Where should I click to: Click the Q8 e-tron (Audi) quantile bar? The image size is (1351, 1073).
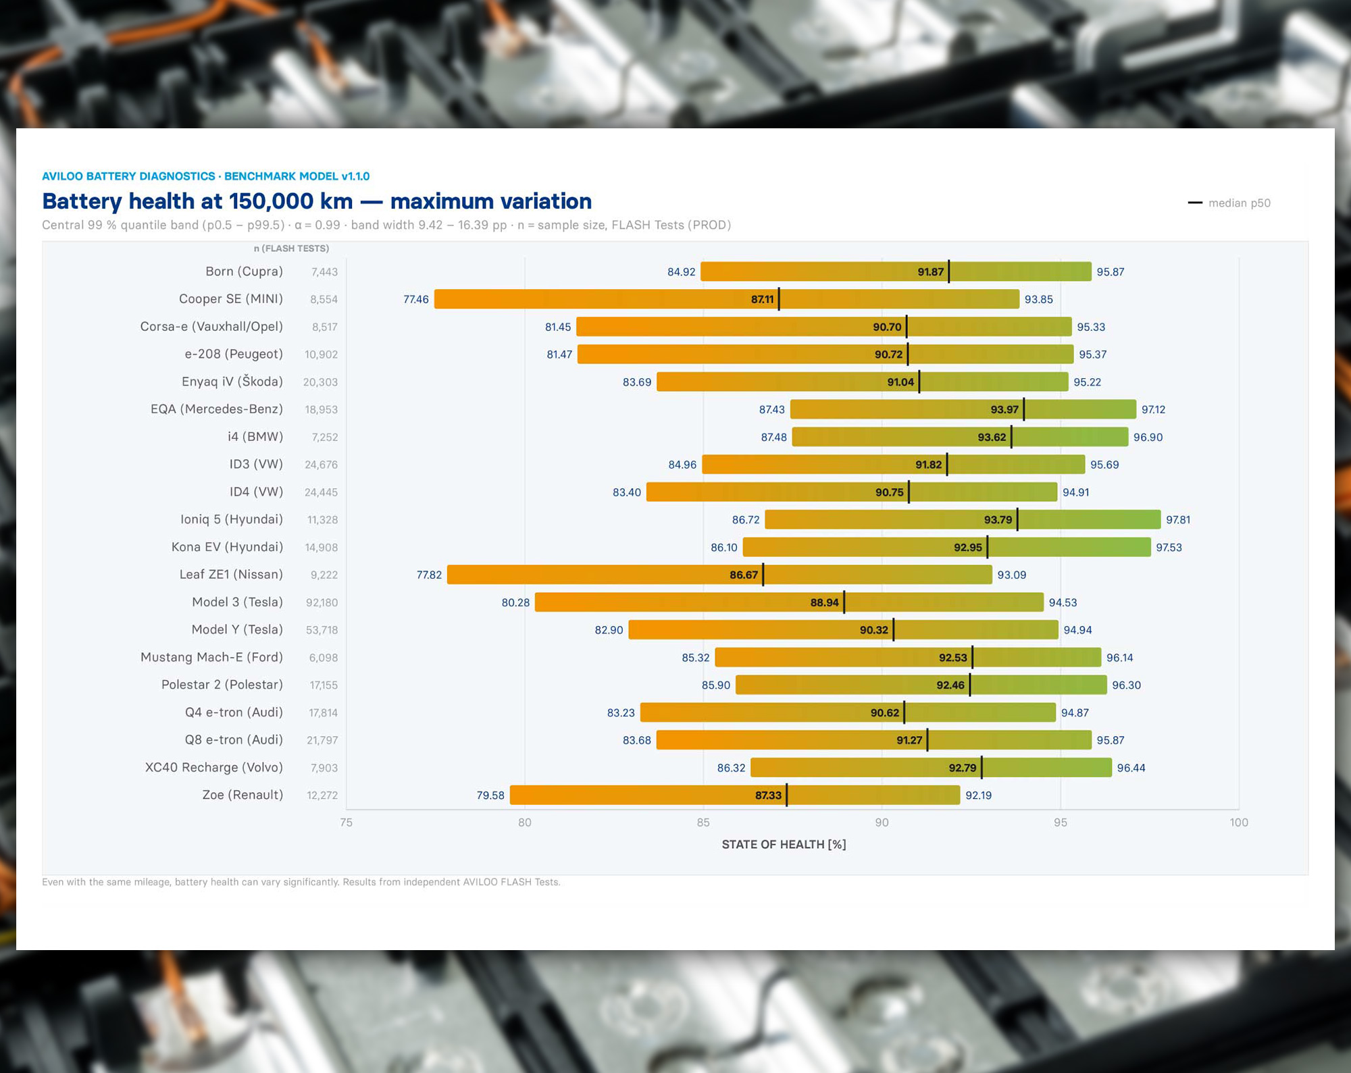[874, 740]
